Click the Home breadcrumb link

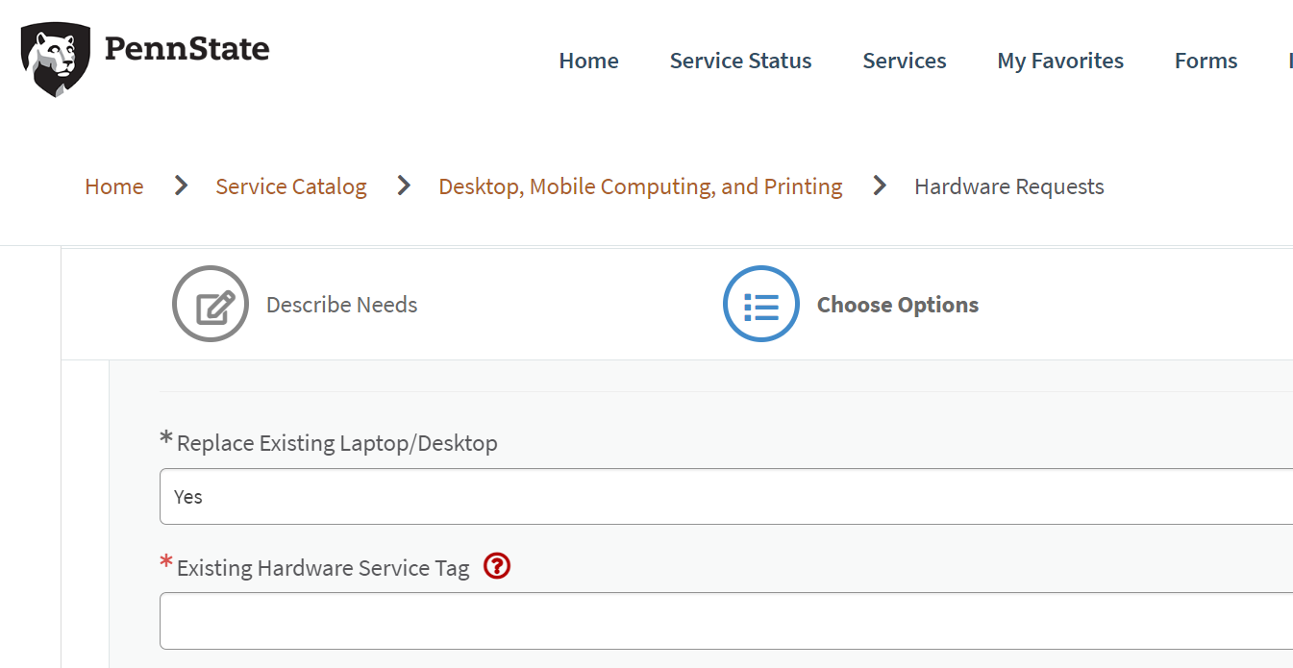coord(113,186)
